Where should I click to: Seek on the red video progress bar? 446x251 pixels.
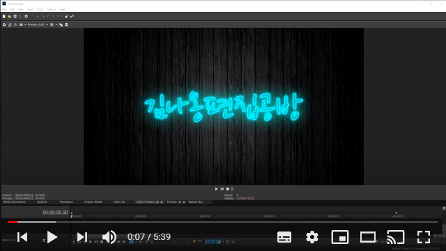click(x=223, y=222)
